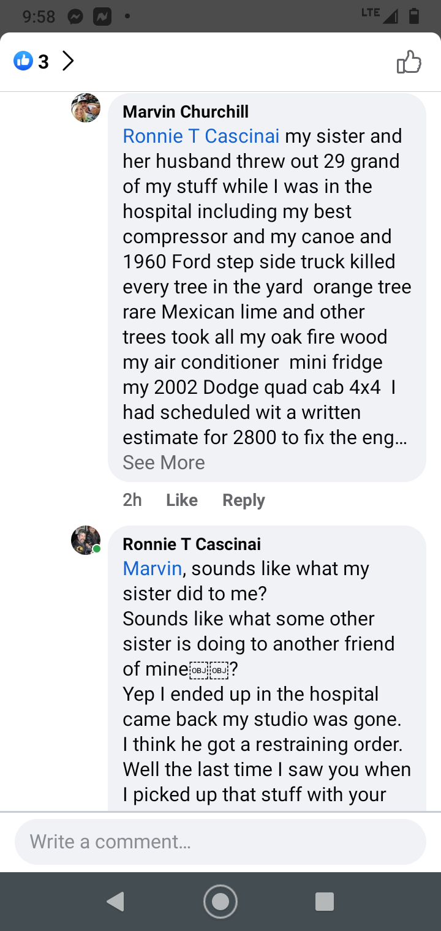Tap the 2h timestamp under Marvin's comment

(x=132, y=500)
